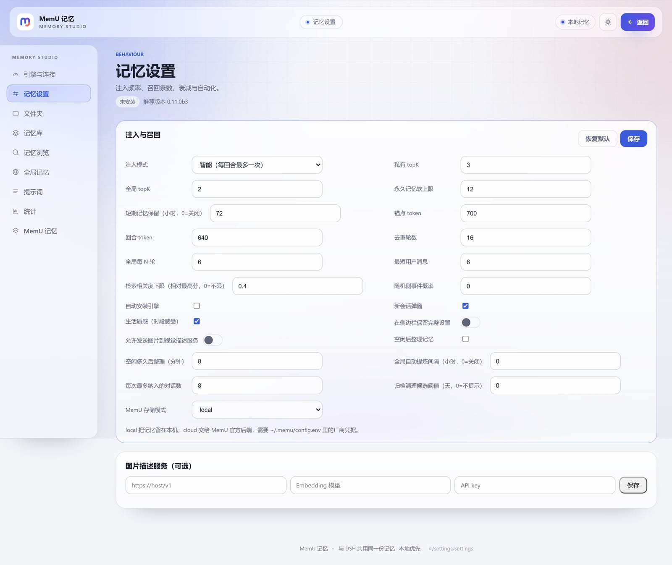
Task: Click the 检索相关度下限 field showing 0.4
Action: point(297,286)
